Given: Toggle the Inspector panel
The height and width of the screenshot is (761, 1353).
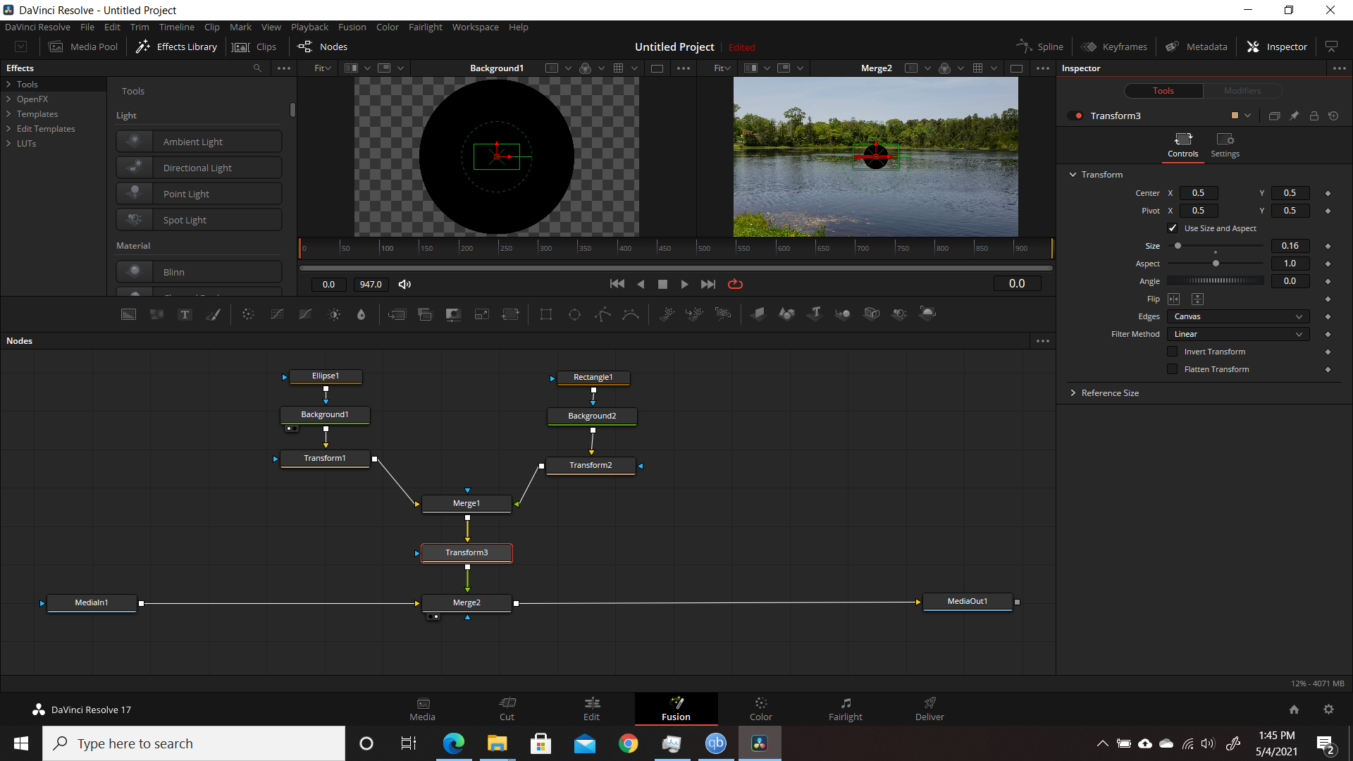Looking at the screenshot, I should click(x=1277, y=47).
